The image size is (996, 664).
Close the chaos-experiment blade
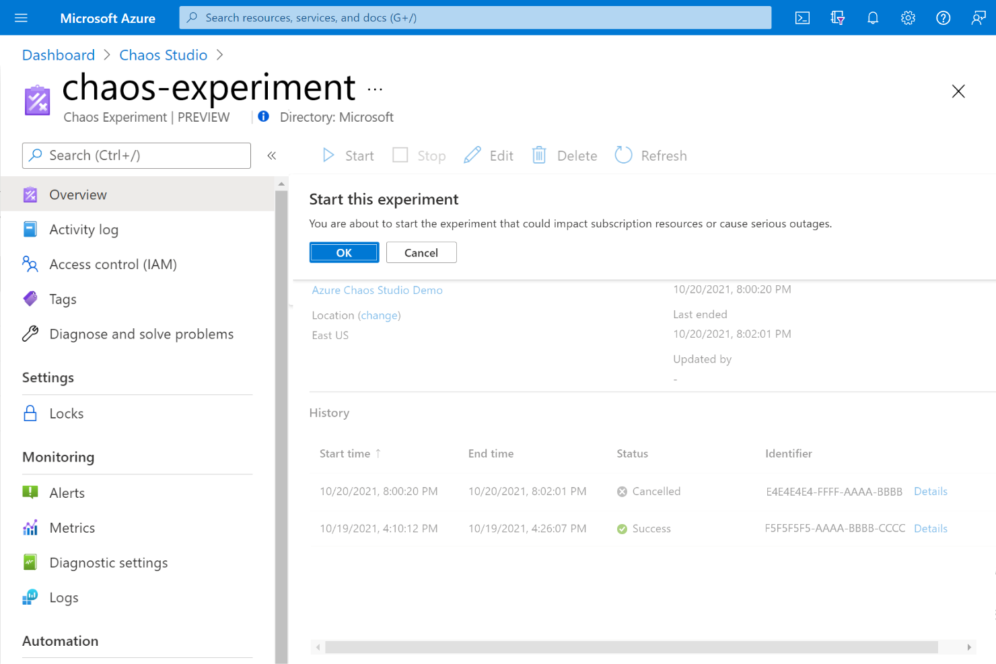pos(958,91)
